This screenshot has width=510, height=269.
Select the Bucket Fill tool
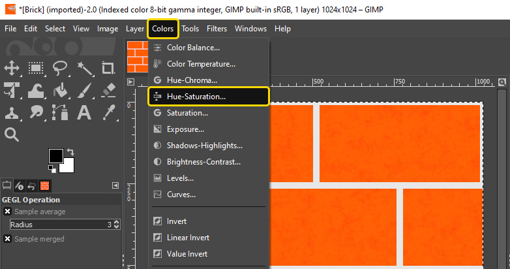coord(60,91)
